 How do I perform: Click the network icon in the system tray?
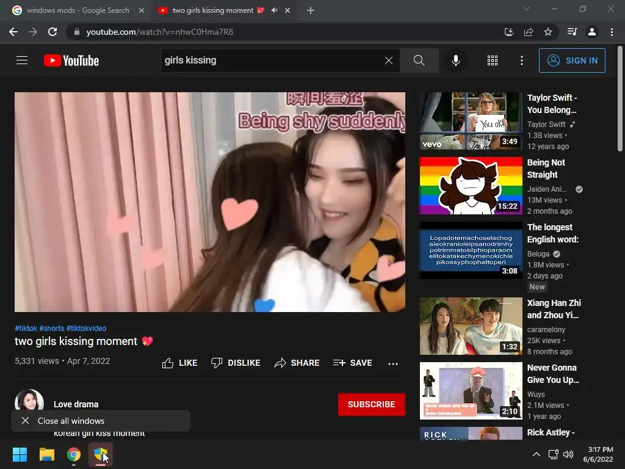coord(553,454)
